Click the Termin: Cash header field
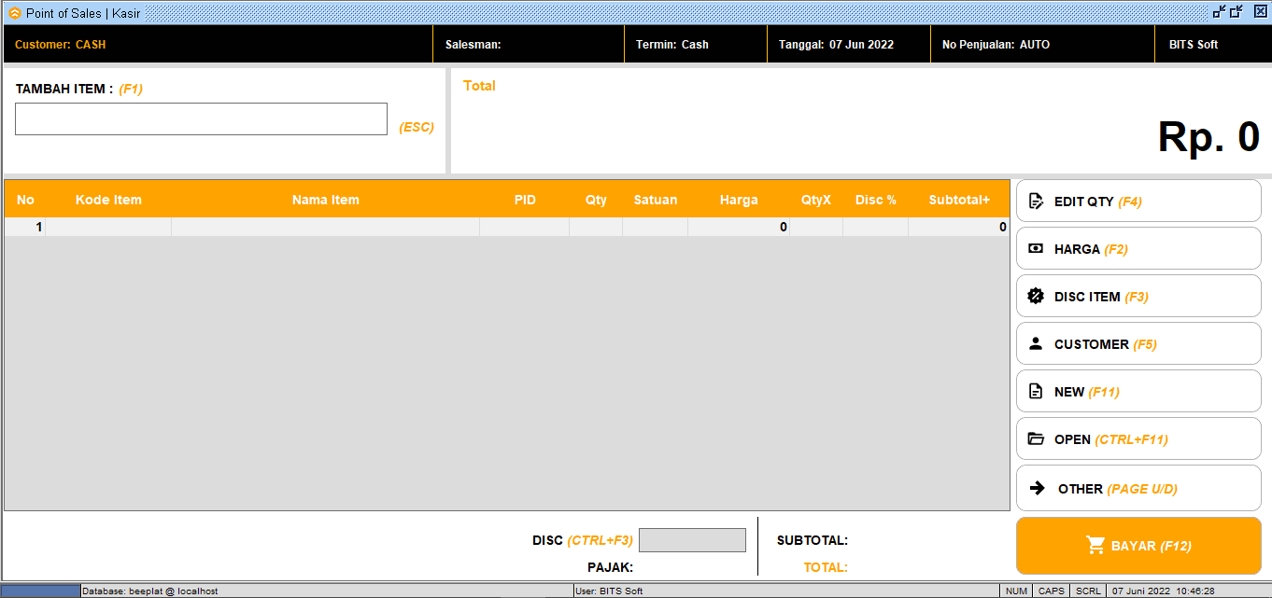 [695, 45]
